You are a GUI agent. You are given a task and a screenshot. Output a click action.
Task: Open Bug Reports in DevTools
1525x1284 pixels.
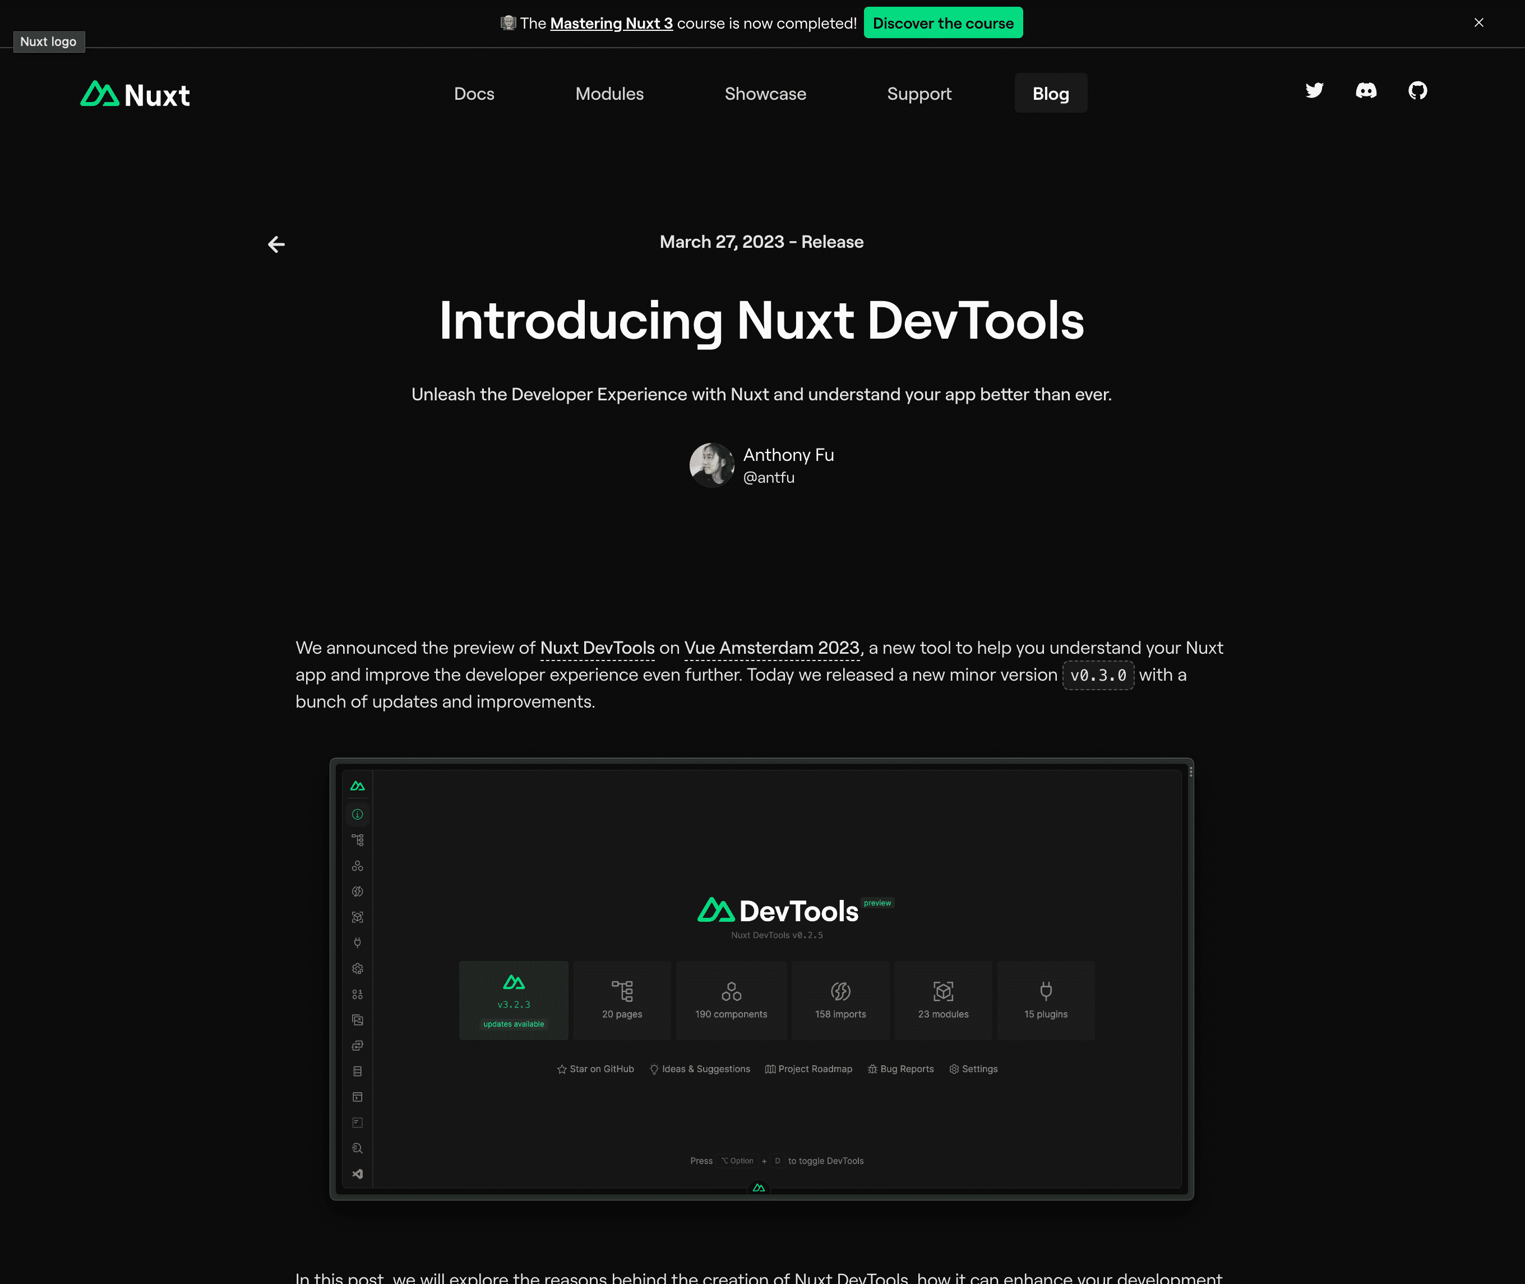(x=900, y=1069)
